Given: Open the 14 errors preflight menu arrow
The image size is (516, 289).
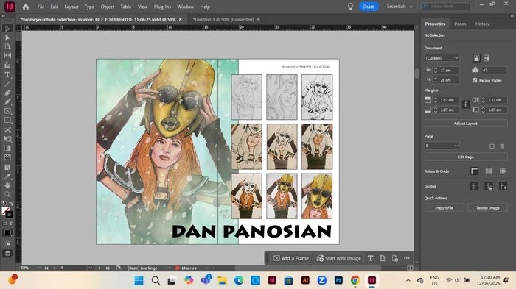Looking at the screenshot, I should [206, 268].
